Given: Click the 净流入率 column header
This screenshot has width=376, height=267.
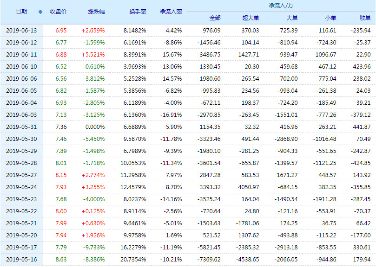Looking at the screenshot, I should point(171,12).
